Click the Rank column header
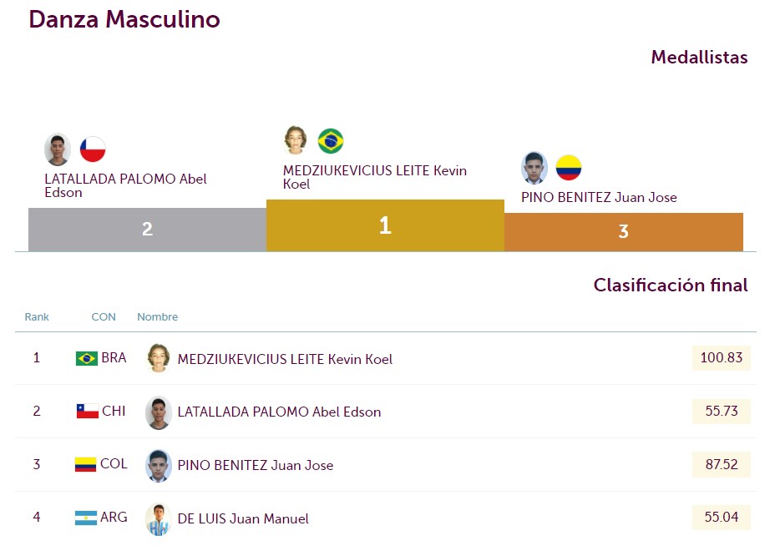Screen dimensions: 780x556 37,316
